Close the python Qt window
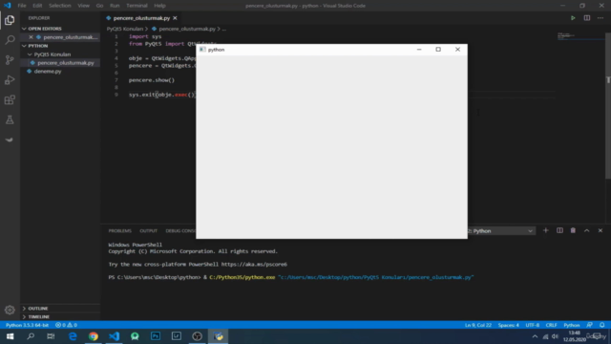 pyautogui.click(x=457, y=50)
